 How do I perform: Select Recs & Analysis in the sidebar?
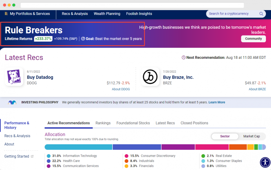point(17,136)
